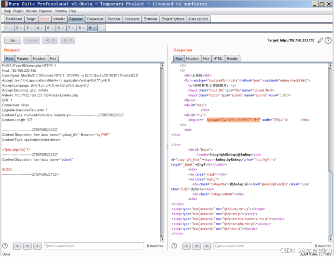Switch to the Proxy tab
334x257 pixels.
click(44, 19)
